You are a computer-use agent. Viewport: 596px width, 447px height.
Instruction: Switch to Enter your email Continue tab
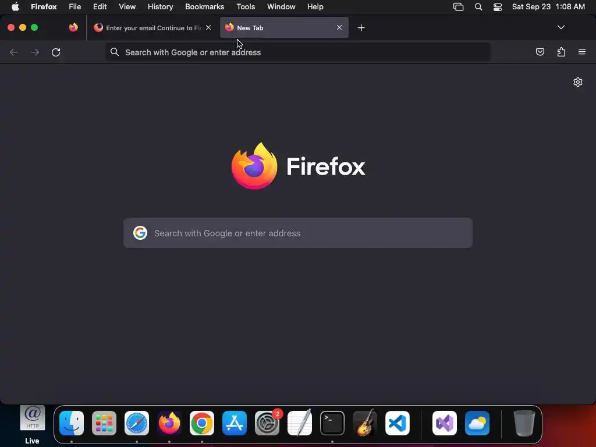153,27
